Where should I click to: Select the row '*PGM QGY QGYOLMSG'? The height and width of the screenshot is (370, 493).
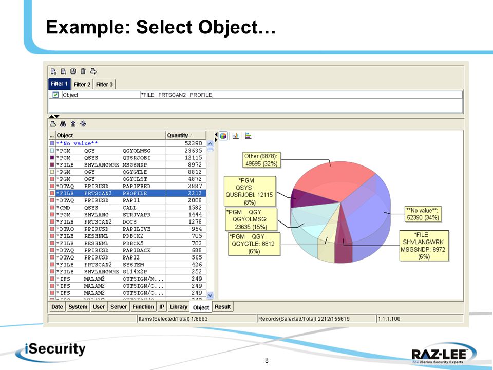[127, 151]
